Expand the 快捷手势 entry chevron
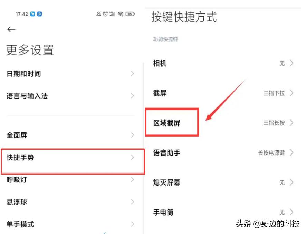This screenshot has height=234, width=306. coord(133,157)
